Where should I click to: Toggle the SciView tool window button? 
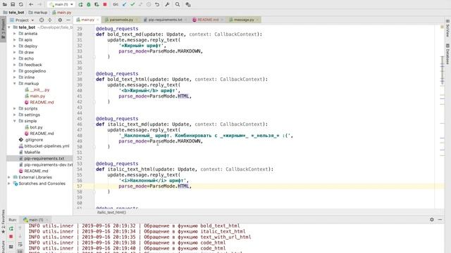pyautogui.click(x=447, y=29)
